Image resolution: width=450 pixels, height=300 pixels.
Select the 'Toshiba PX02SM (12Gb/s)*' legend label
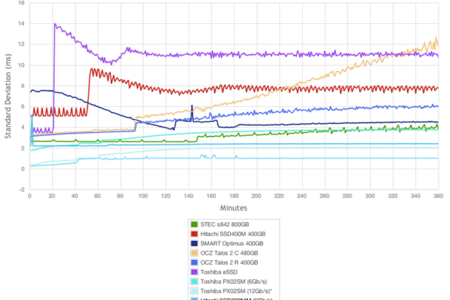coord(236,291)
